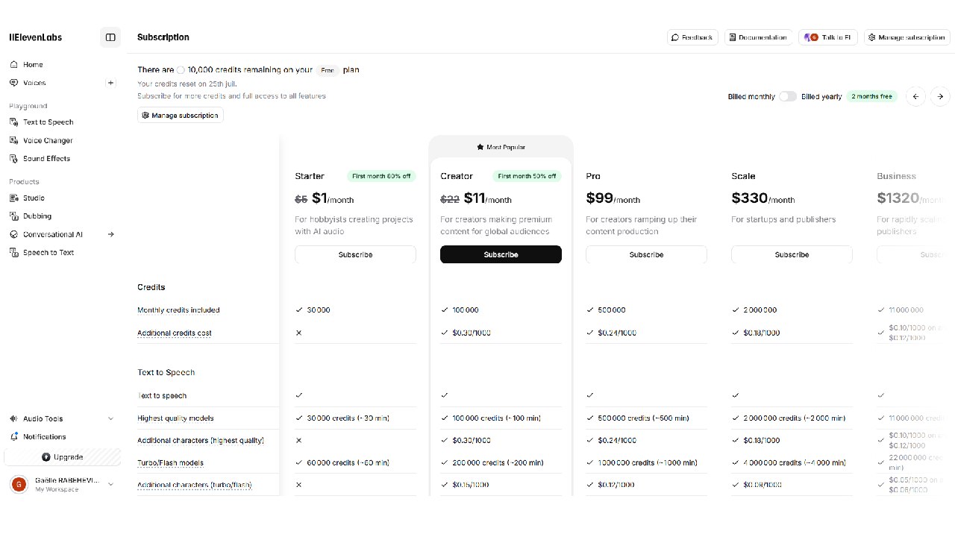Screen dimensions: 955x537
Task: Click the Upgrade button in the sidebar
Action: [x=63, y=456]
